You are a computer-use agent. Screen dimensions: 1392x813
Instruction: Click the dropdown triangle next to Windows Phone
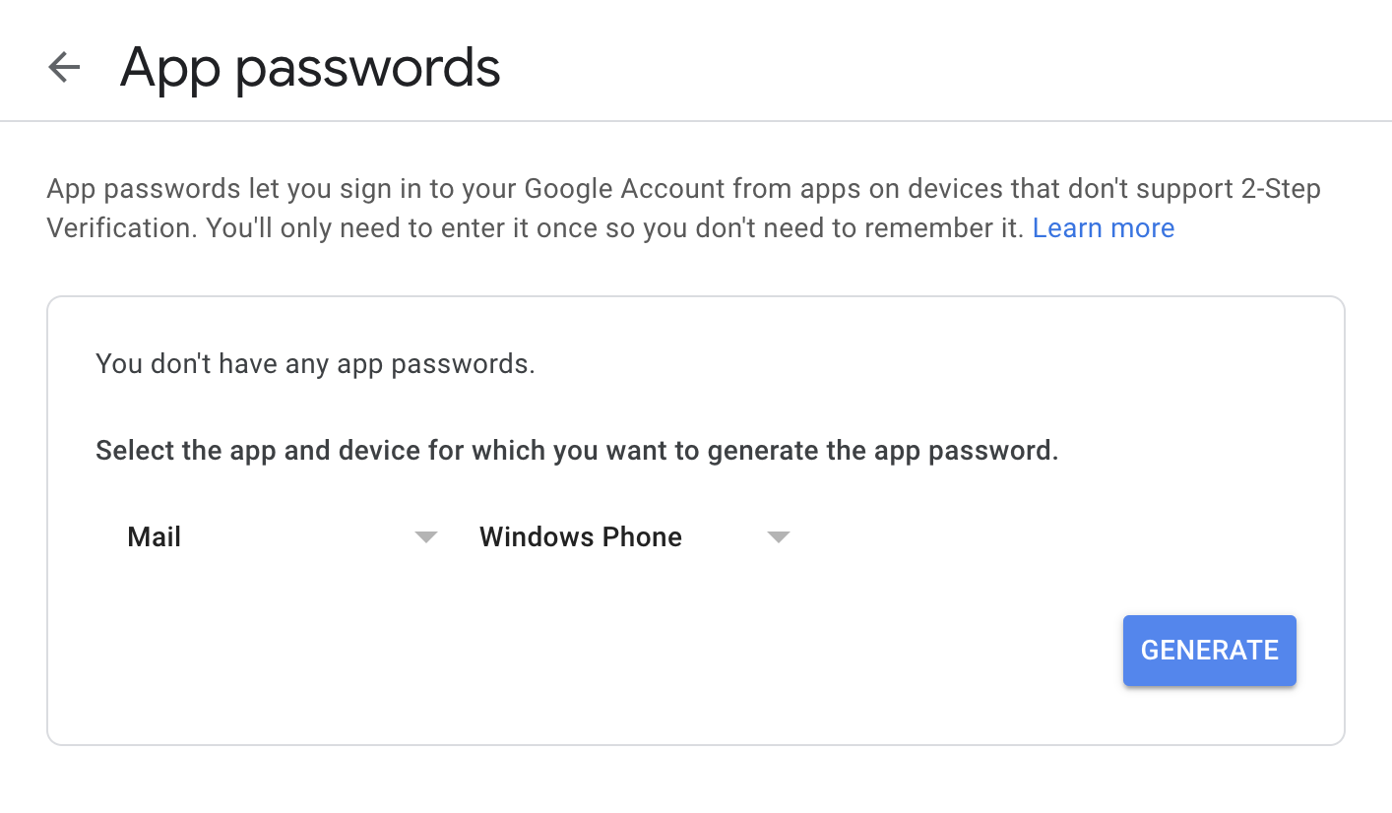click(x=778, y=537)
